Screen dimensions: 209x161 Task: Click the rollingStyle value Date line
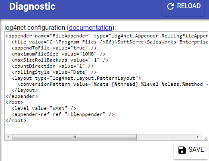pos(54,72)
